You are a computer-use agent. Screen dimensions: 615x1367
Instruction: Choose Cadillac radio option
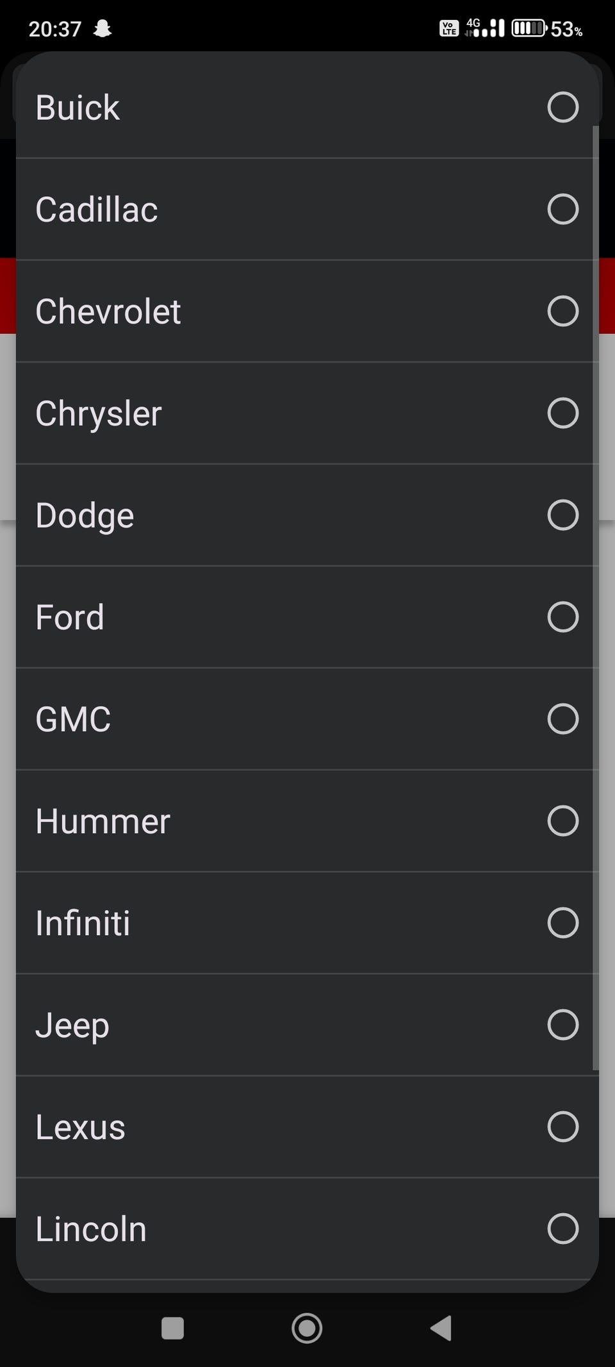pos(562,209)
